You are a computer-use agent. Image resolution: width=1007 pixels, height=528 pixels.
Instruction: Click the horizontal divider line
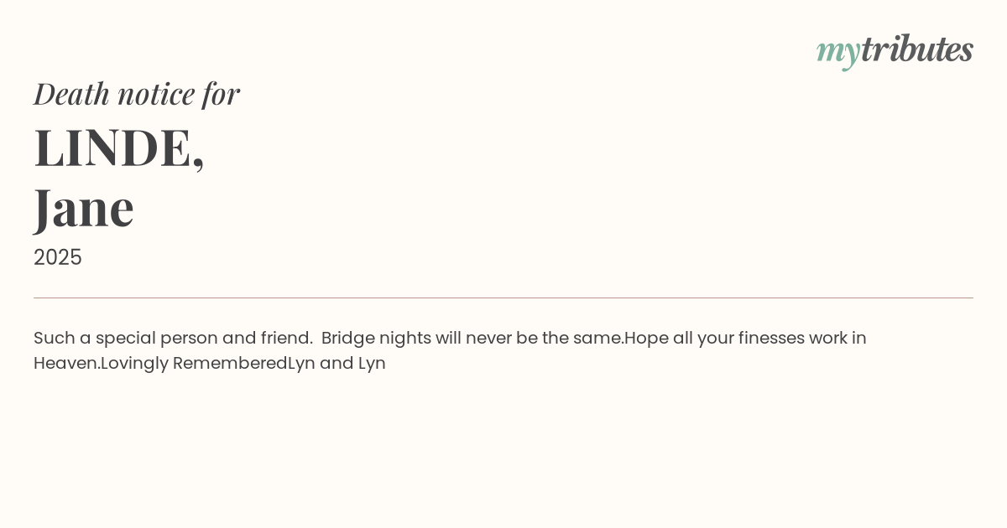tap(503, 298)
